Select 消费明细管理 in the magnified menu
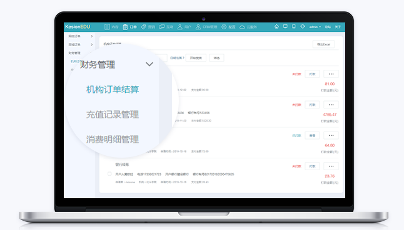Viewport: 404px width, 230px height. (x=113, y=140)
